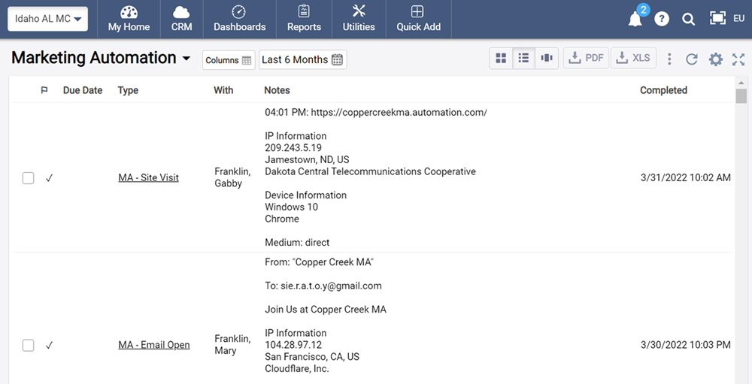This screenshot has height=384, width=752.
Task: Open the Columns chooser
Action: click(229, 60)
